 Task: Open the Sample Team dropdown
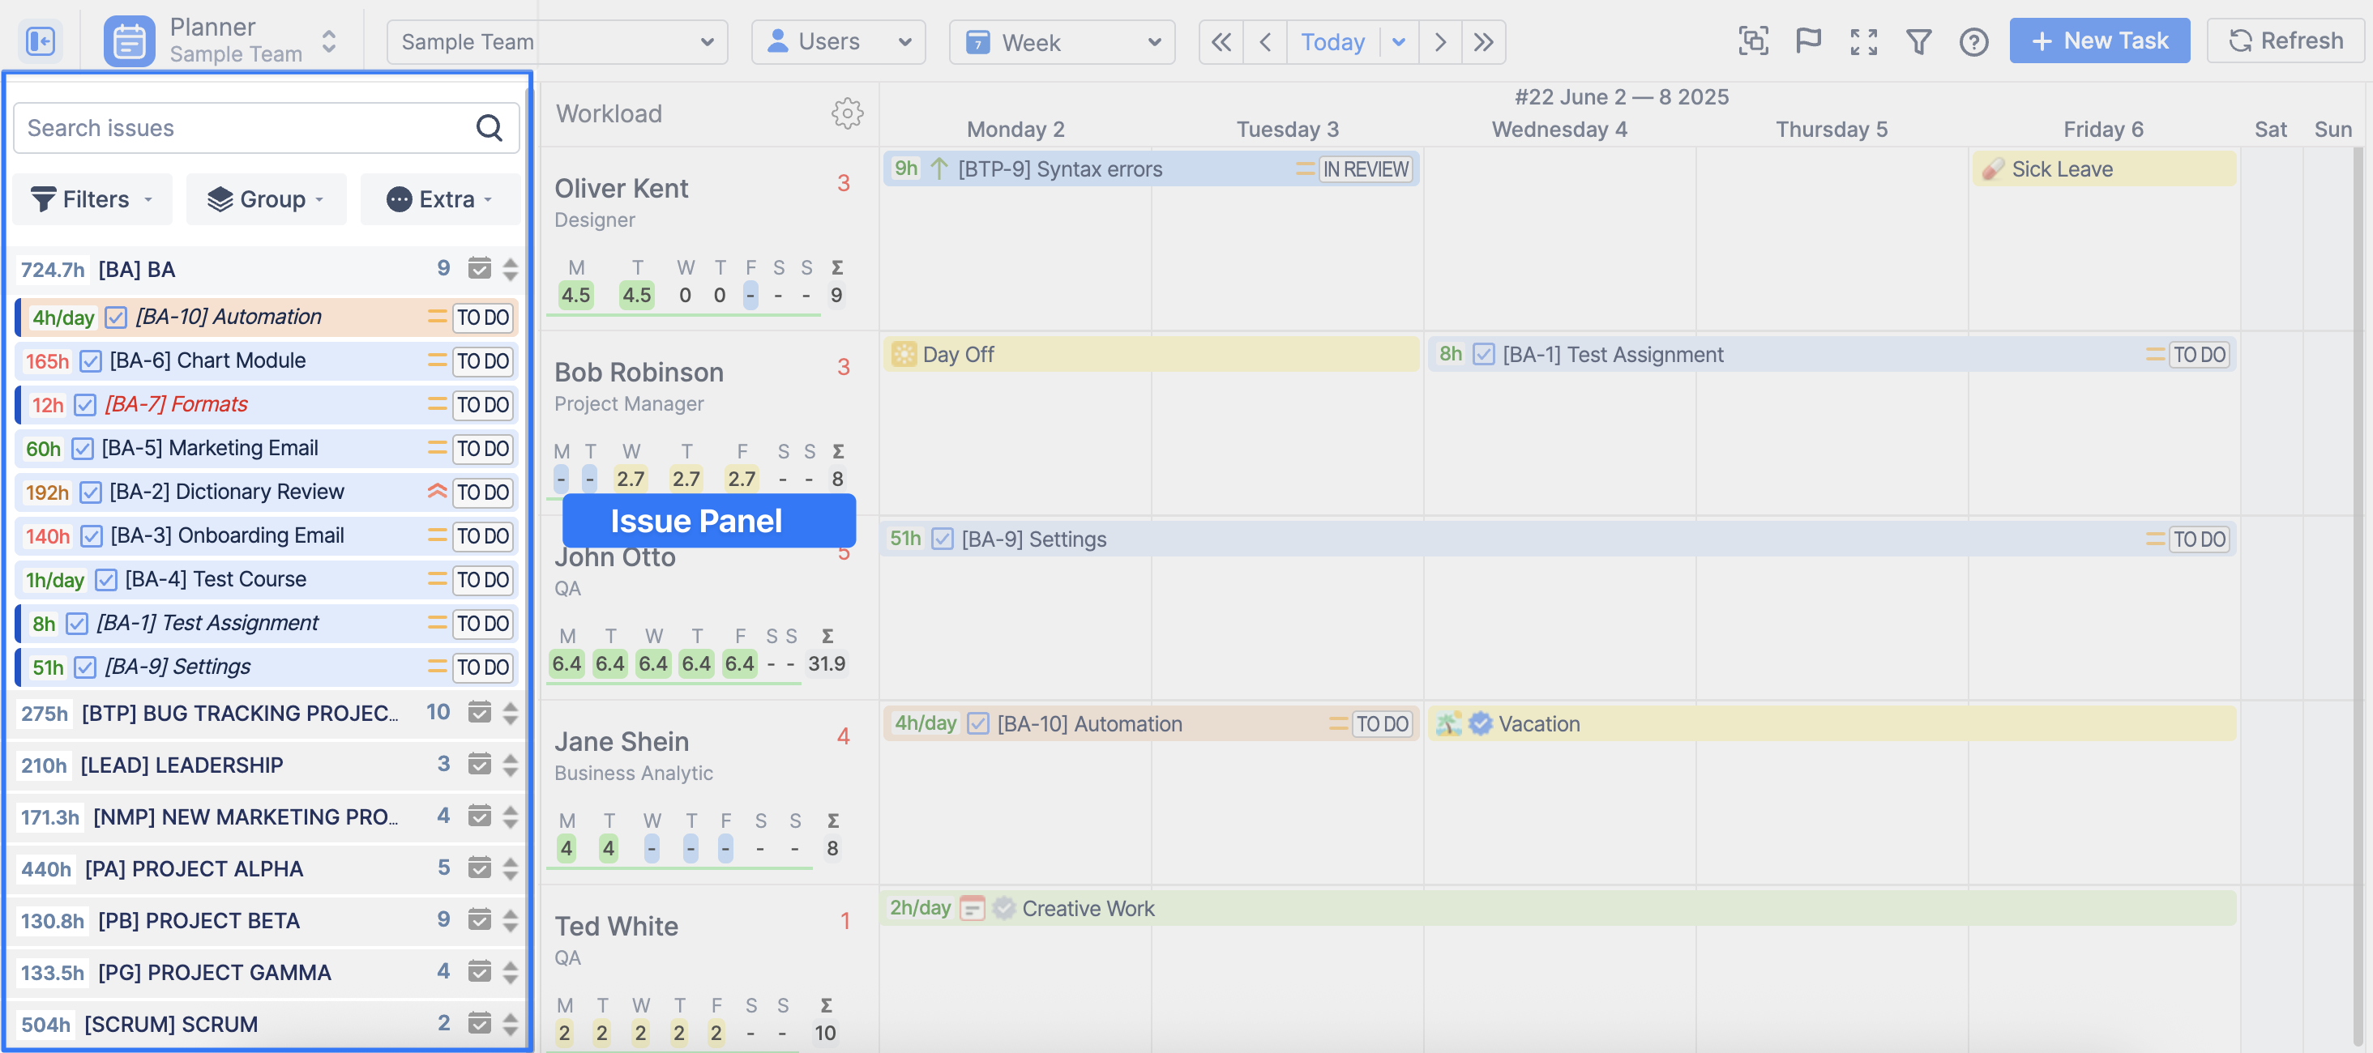click(x=557, y=41)
